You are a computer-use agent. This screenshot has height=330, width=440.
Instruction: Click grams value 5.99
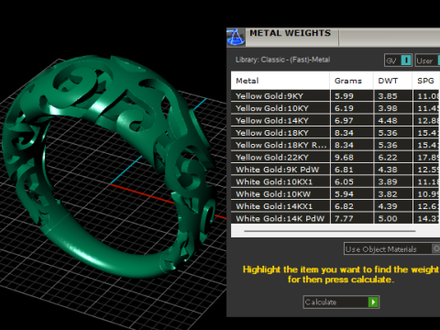[x=344, y=96]
